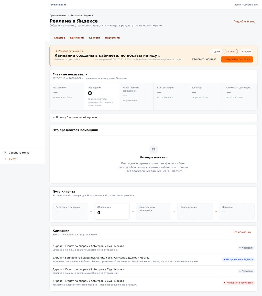Select the 30 дней period
The height and width of the screenshot is (296, 262).
click(x=231, y=52)
